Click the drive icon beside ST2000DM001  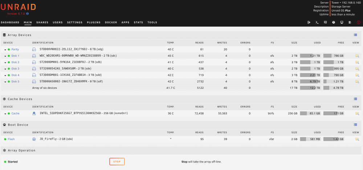(34, 62)
